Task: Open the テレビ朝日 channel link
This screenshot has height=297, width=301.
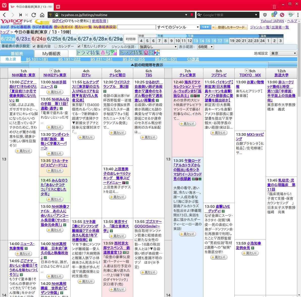Action: point(117,75)
